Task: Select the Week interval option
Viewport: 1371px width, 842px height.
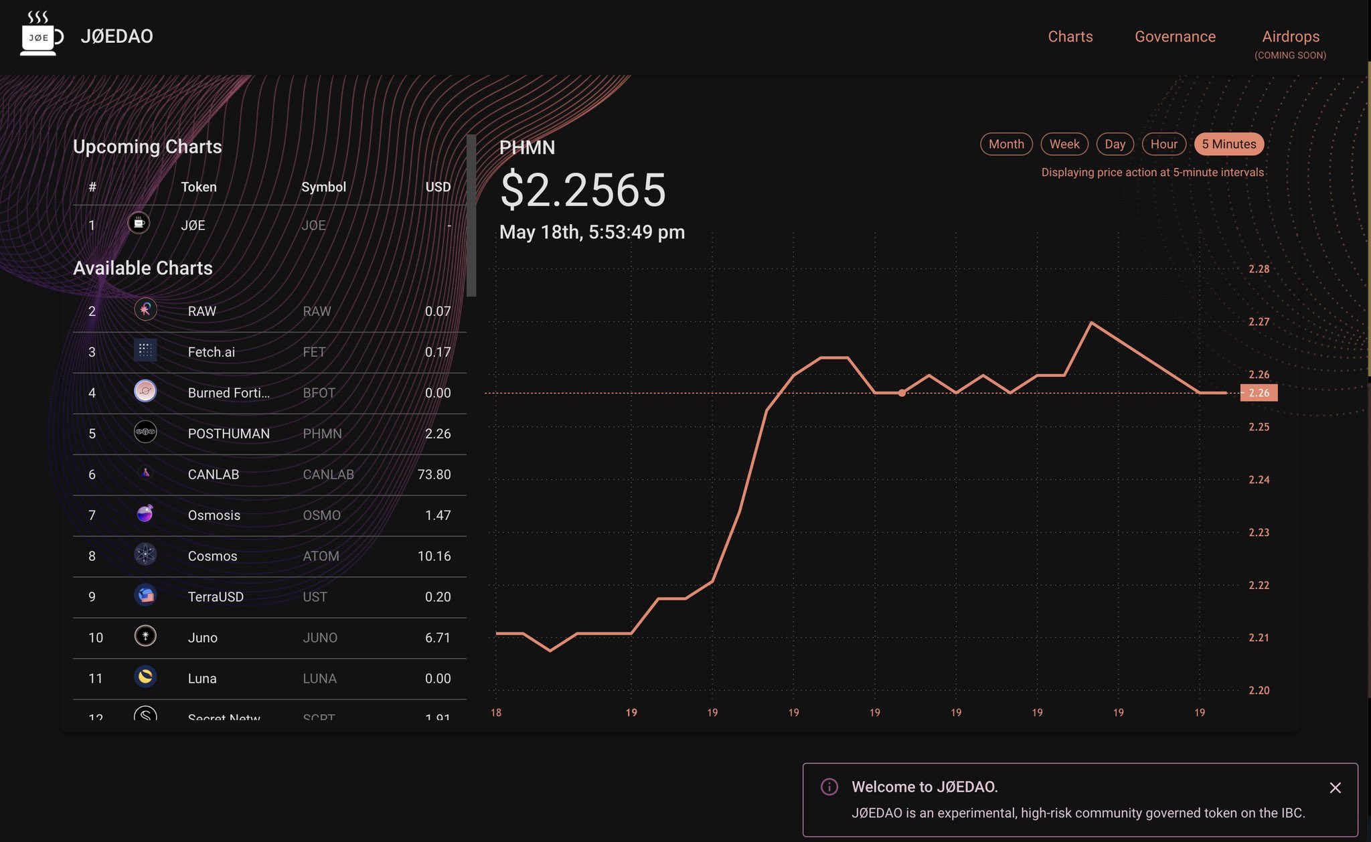Action: (x=1064, y=144)
